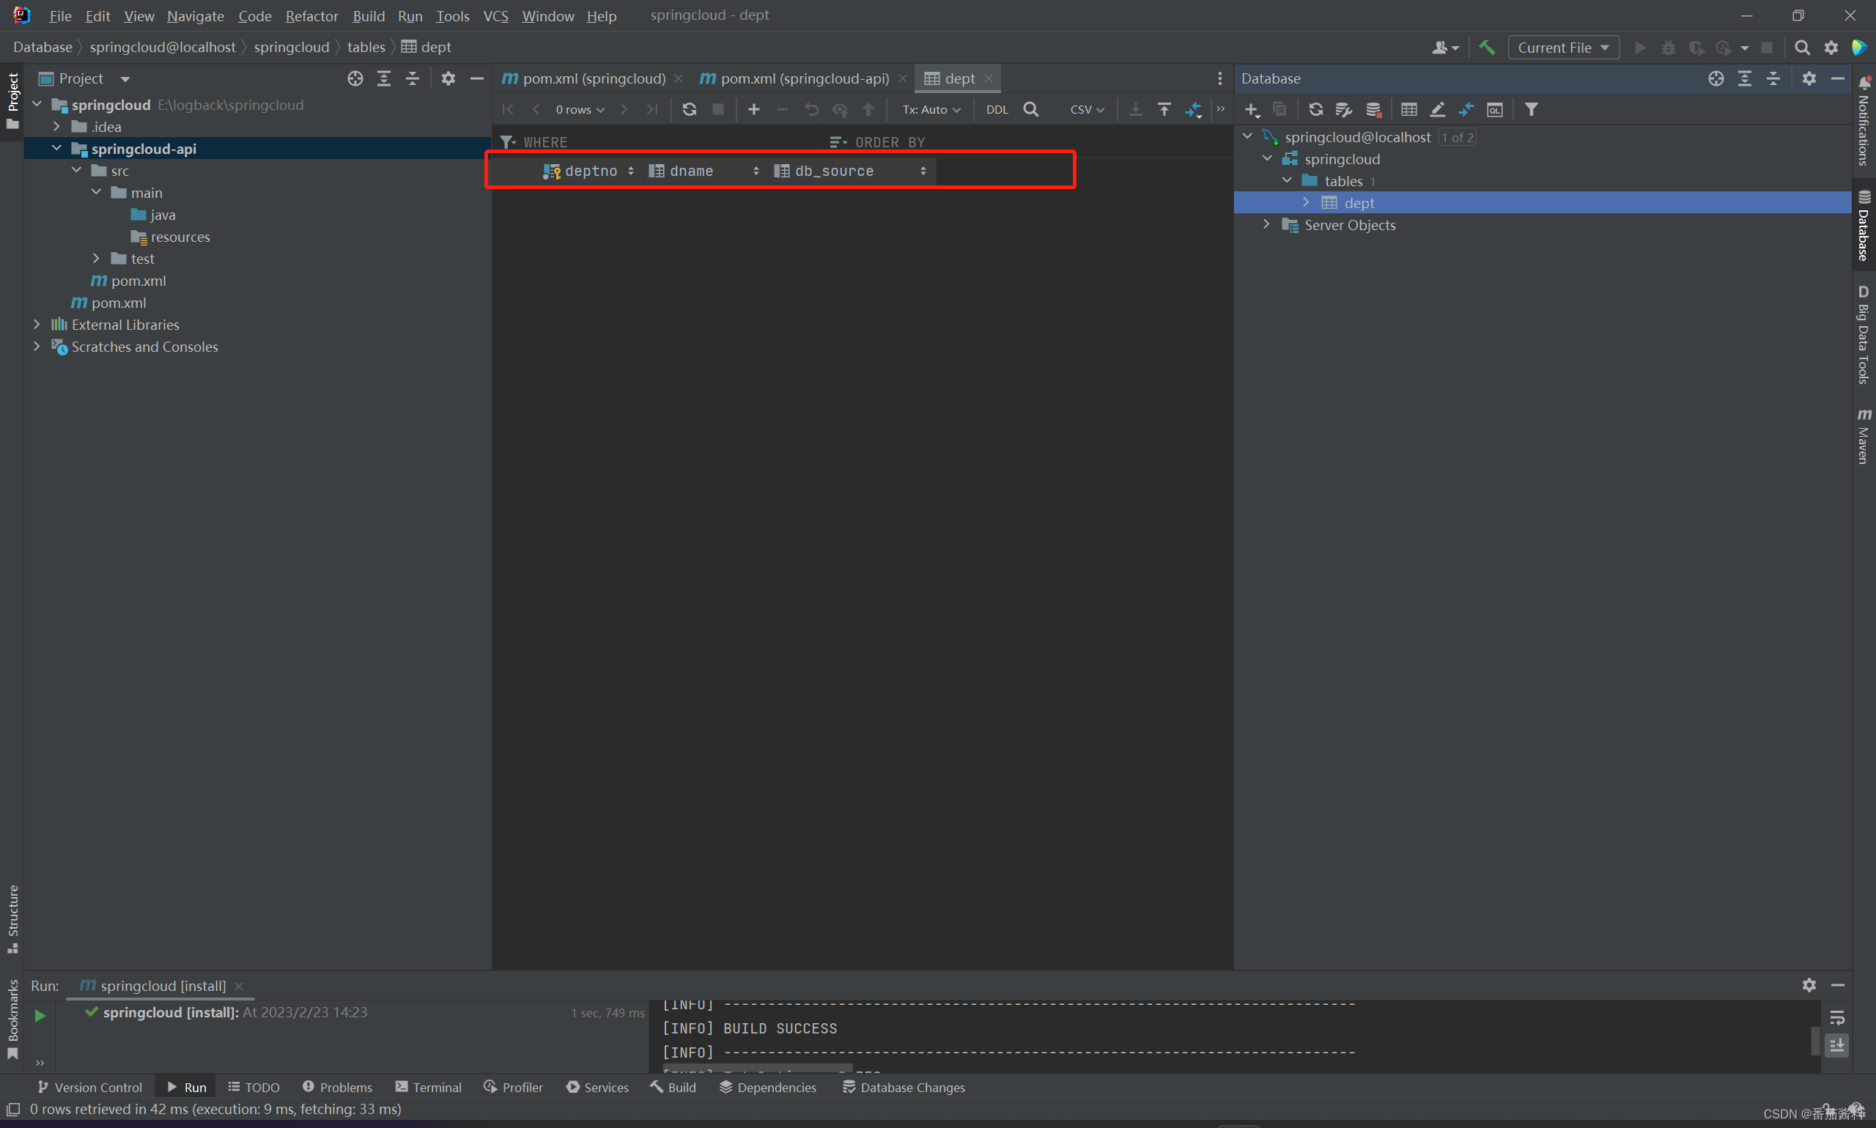Expand the Server Objects tree node
Viewport: 1876px width, 1128px height.
coord(1266,225)
